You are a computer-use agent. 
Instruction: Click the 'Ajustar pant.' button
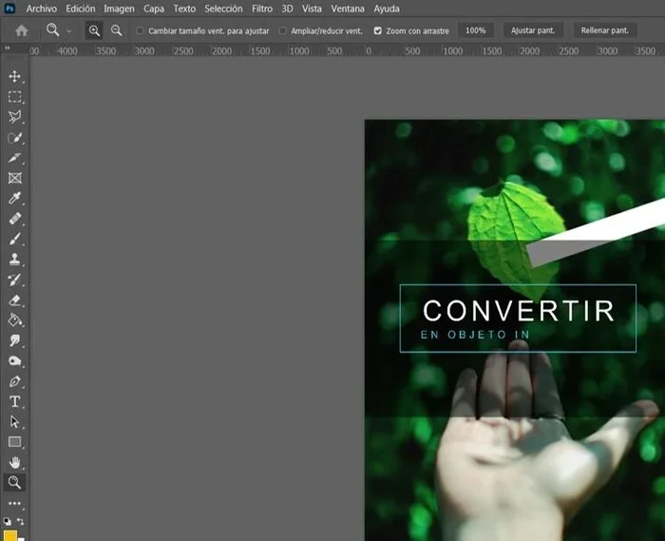(x=532, y=30)
